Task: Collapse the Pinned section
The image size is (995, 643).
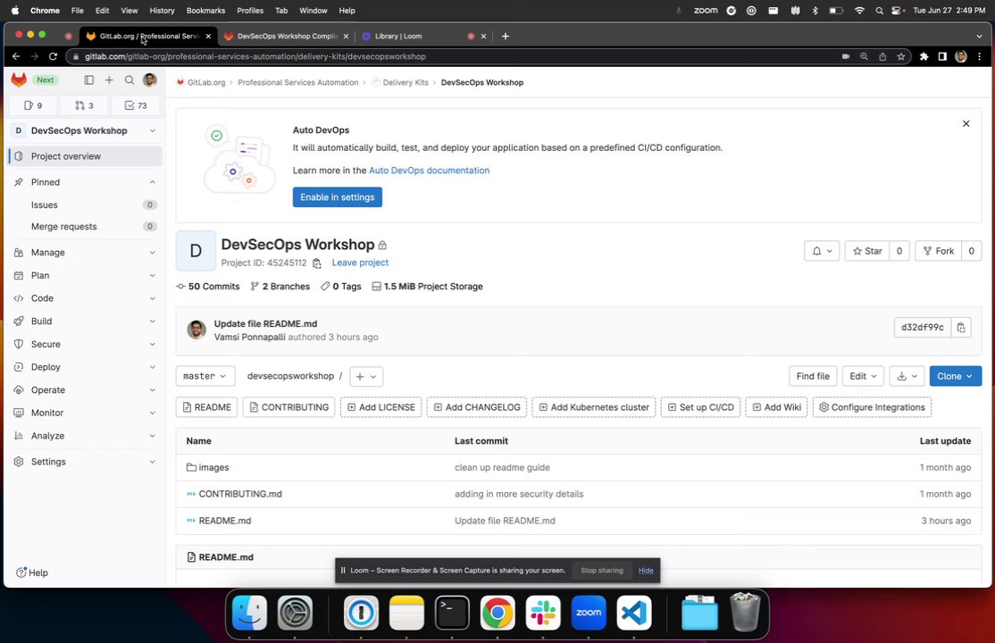Action: 153,182
